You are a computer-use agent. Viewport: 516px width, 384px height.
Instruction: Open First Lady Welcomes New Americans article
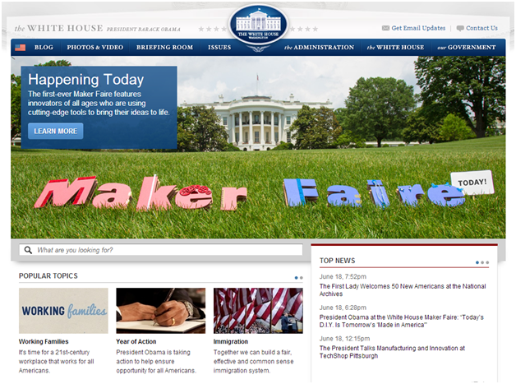403,290
